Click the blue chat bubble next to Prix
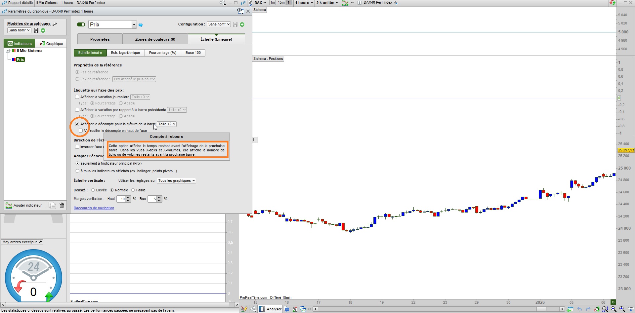Viewport: 635px width, 313px height. click(x=141, y=25)
